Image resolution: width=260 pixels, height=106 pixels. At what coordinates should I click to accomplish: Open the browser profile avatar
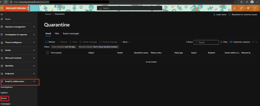[x=252, y=2]
